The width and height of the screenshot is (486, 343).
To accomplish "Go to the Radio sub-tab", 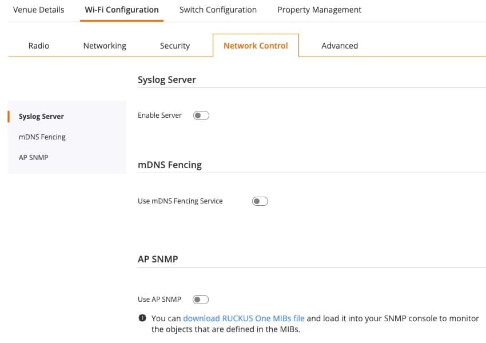I will coord(39,46).
